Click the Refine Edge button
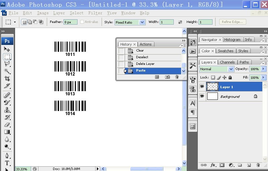The height and width of the screenshot is (171, 268). pos(233,22)
